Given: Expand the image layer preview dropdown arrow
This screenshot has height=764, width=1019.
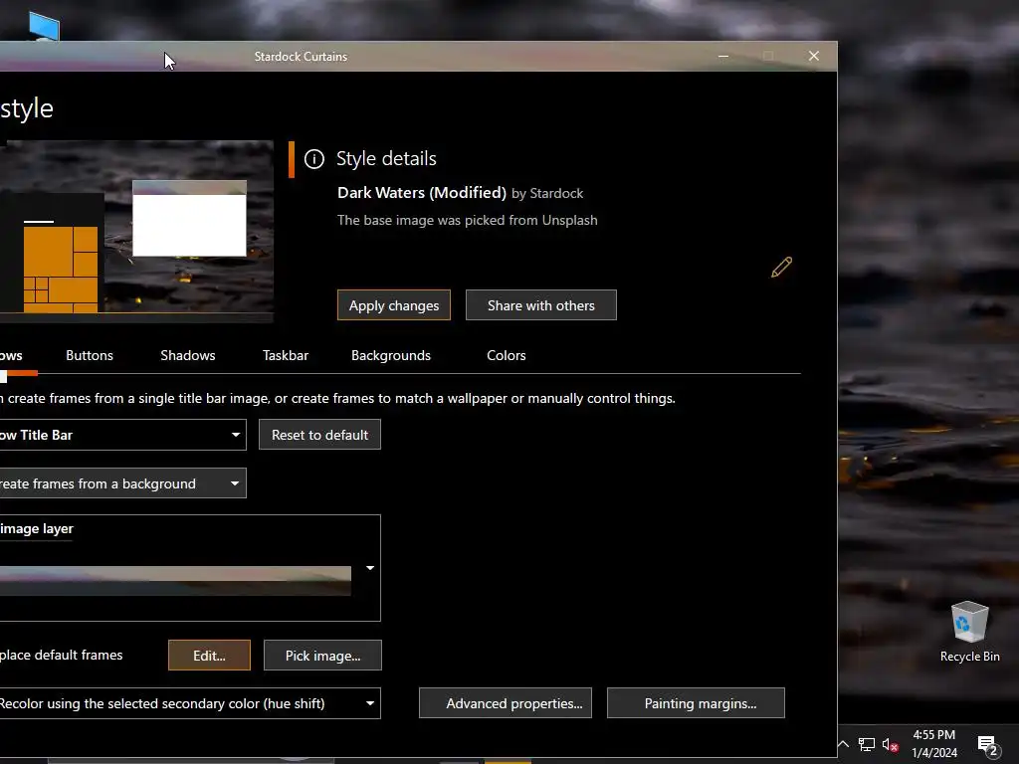Looking at the screenshot, I should (370, 568).
